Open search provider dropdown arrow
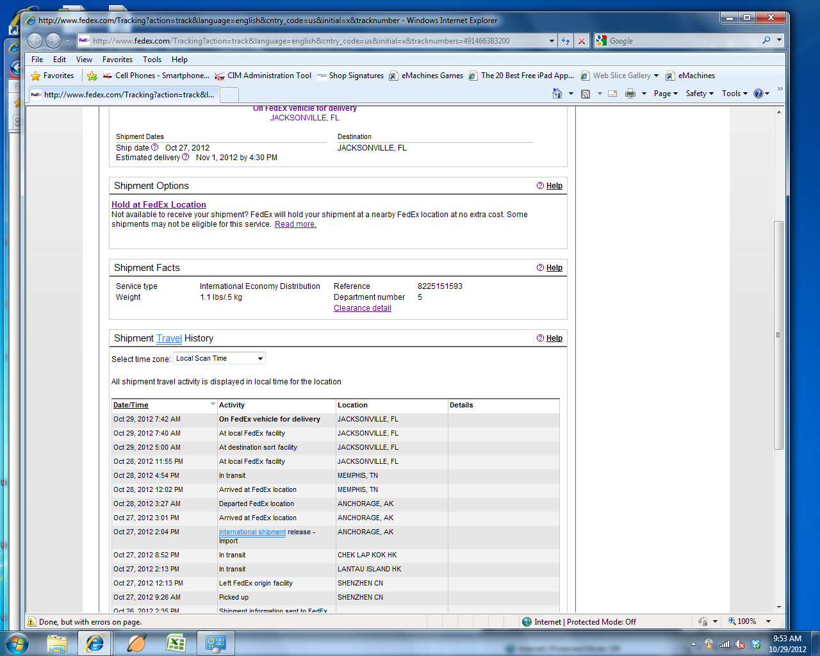Viewport: 820px width, 656px height. click(779, 40)
